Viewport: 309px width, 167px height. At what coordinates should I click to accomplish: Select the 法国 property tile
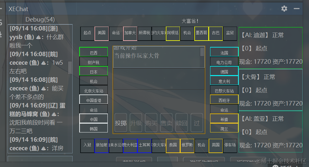tap(224, 52)
